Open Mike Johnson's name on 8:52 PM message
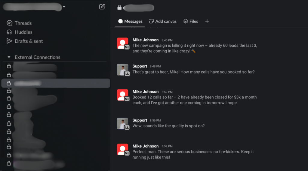Image resolution: width=308 pixels, height=171 pixels. pyautogui.click(x=145, y=91)
